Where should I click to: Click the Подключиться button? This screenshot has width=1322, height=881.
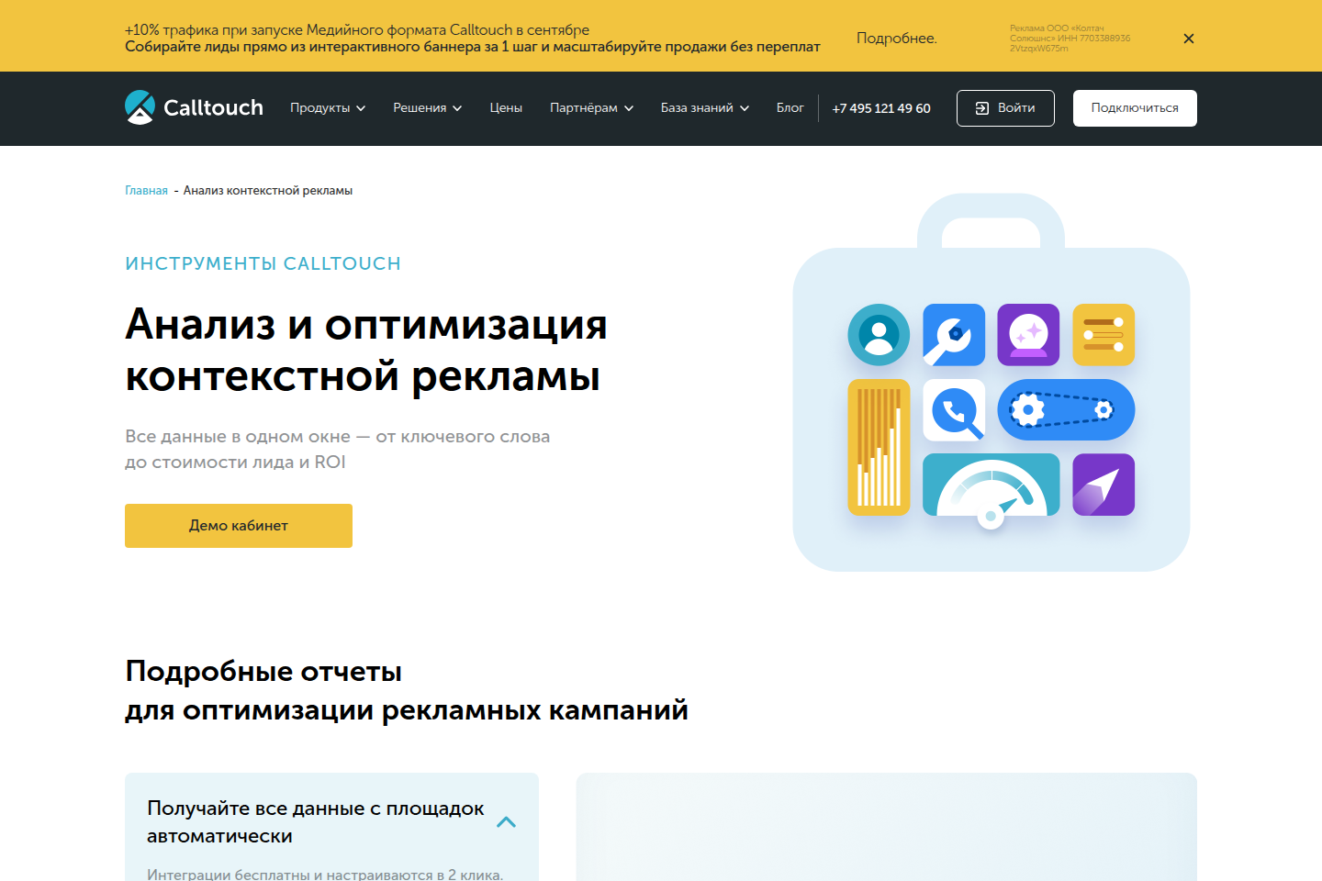pyautogui.click(x=1135, y=108)
